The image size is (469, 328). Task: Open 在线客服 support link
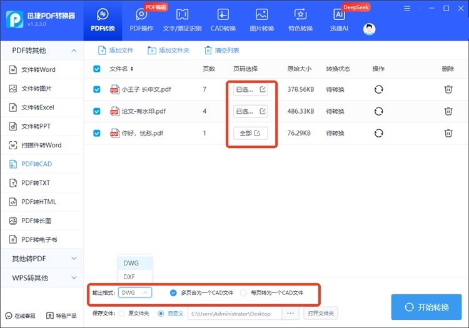21,316
